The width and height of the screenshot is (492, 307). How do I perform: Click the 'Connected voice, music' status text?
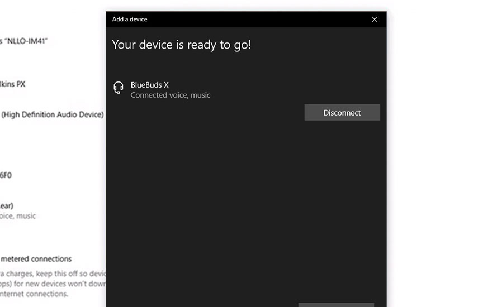point(170,95)
